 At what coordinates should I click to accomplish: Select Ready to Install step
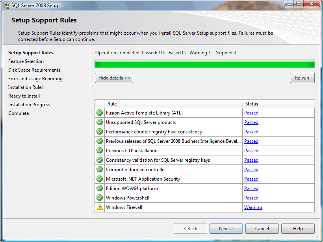coord(24,96)
